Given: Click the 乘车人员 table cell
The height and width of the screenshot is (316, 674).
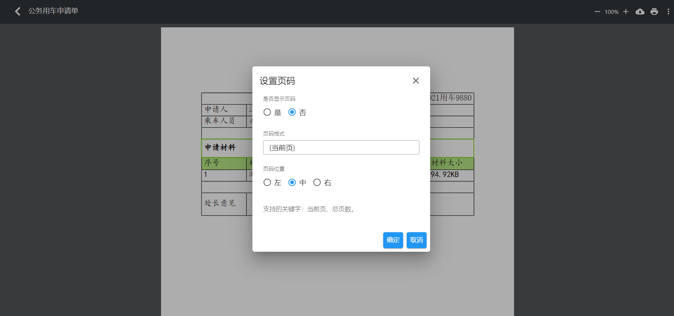Looking at the screenshot, I should pos(224,121).
